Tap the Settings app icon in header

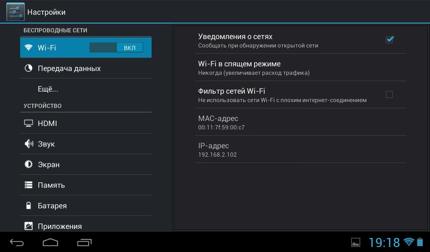(x=16, y=12)
